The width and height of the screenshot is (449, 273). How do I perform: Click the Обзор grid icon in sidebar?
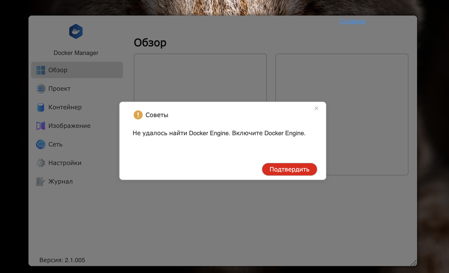pyautogui.click(x=41, y=70)
